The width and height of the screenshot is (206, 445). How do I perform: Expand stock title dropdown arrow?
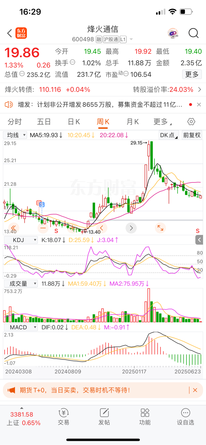click(x=131, y=39)
